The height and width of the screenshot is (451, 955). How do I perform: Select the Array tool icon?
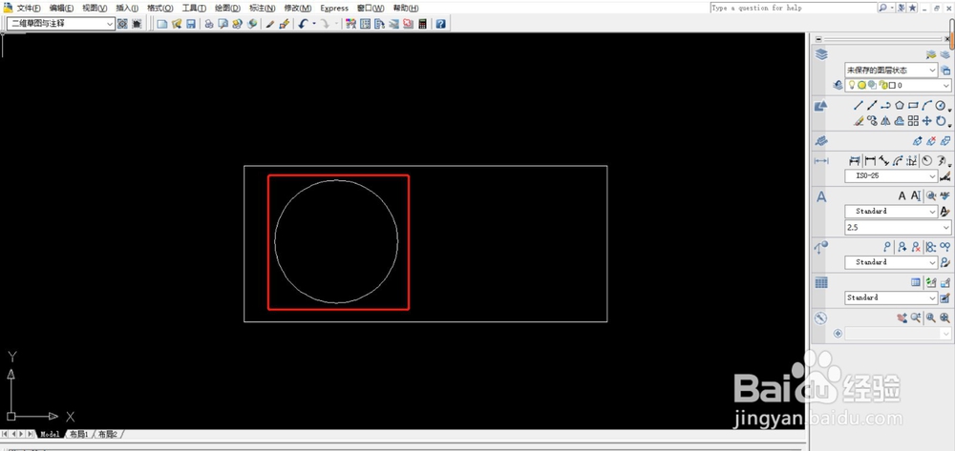pyautogui.click(x=913, y=121)
